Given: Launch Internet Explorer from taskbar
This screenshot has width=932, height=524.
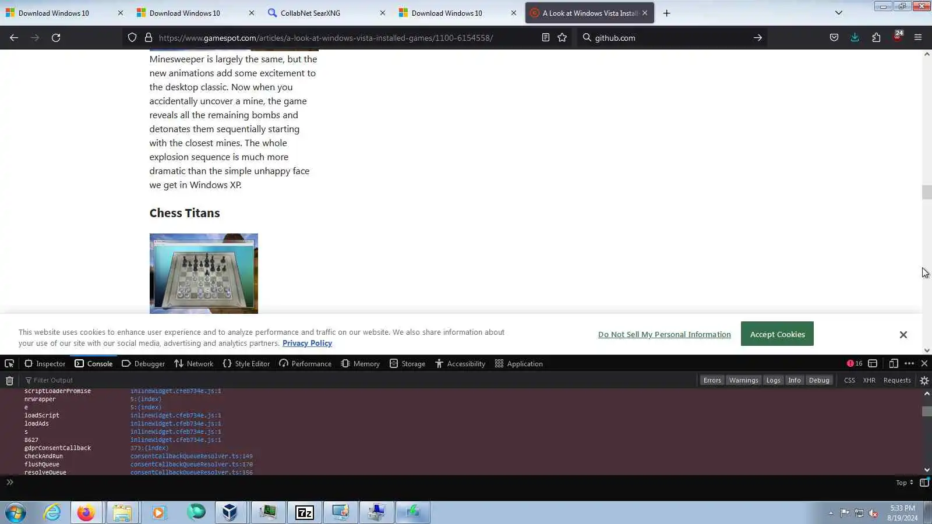Looking at the screenshot, I should tap(52, 512).
